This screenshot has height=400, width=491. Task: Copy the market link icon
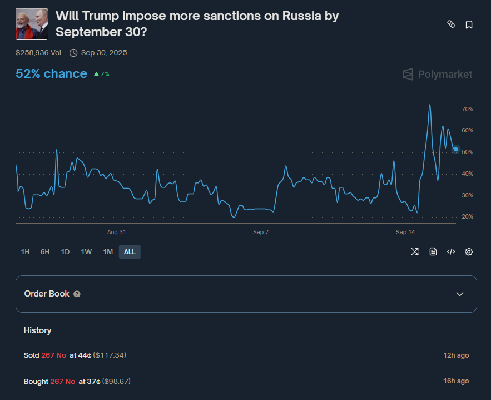point(451,24)
